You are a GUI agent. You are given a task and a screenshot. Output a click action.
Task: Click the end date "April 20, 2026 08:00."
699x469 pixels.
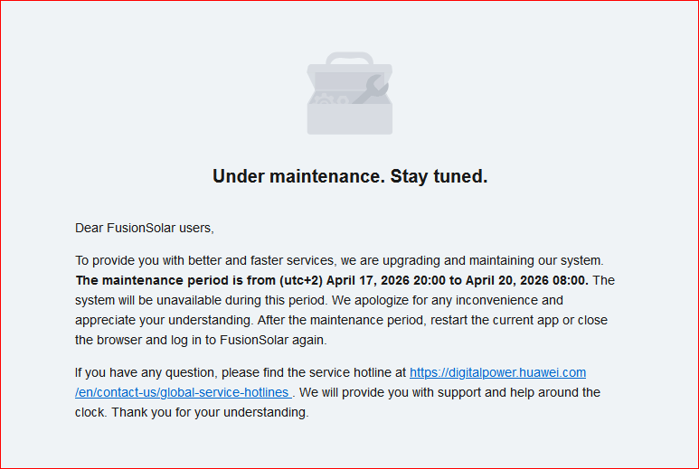527,280
